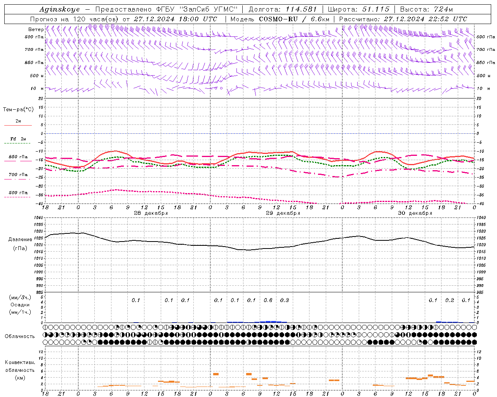Screen dimensions: 497x397
Task: Select the ФГБУ "ЗапСиб УГМС" provider text
Action: pos(196,9)
